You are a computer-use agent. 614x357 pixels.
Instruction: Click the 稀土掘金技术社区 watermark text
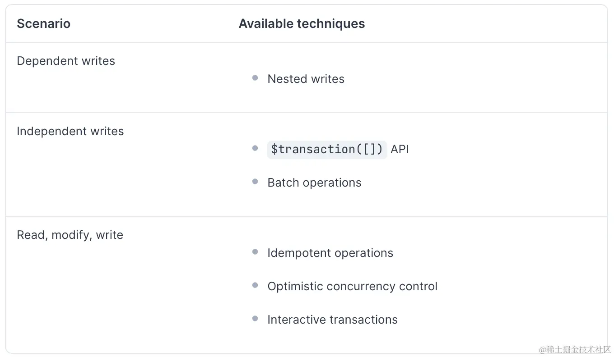[x=575, y=349]
